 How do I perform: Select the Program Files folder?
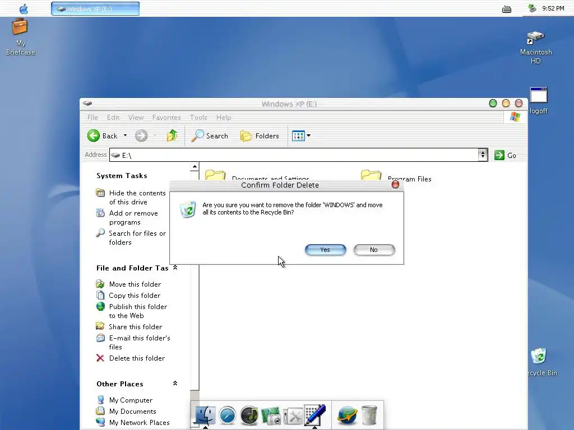pyautogui.click(x=396, y=175)
